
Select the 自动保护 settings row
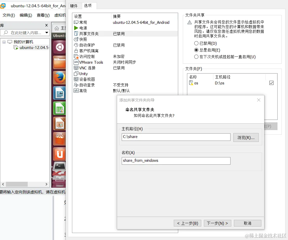pos(125,45)
